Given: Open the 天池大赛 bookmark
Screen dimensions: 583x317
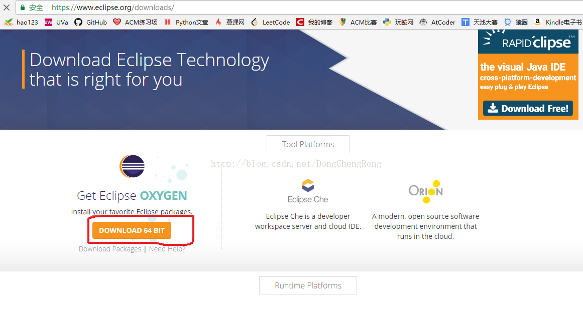Looking at the screenshot, I should (x=480, y=22).
